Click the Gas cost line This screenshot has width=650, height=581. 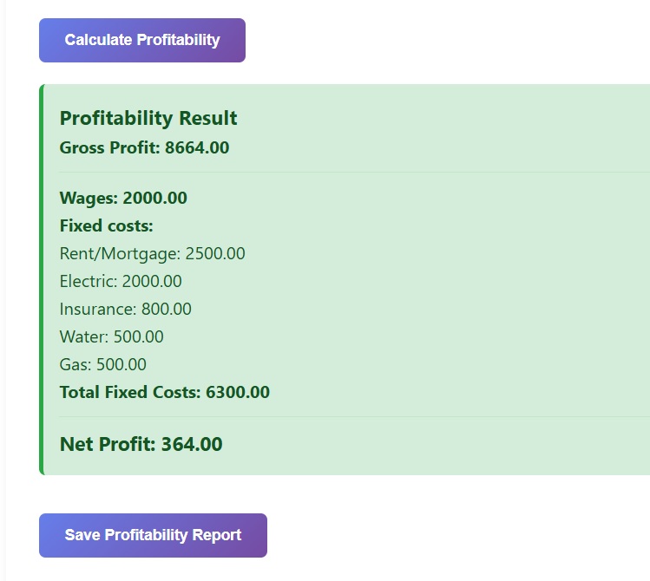(x=102, y=365)
